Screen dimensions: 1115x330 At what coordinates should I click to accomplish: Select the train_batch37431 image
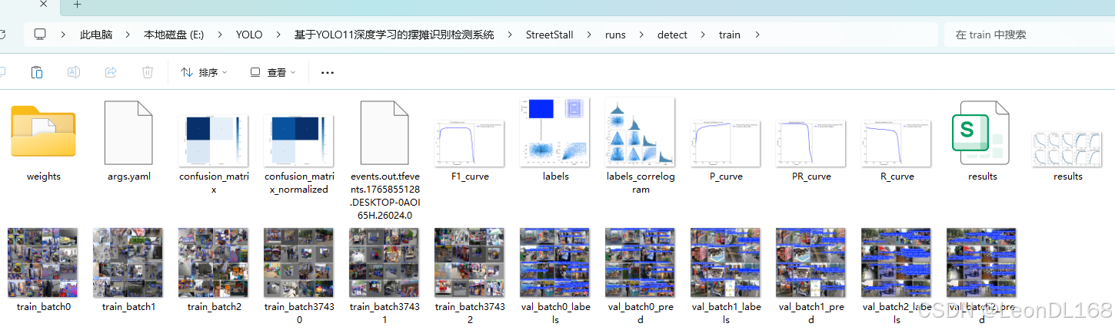coord(384,262)
